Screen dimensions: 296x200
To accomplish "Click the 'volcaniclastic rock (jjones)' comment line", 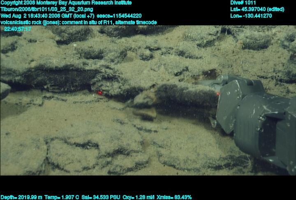I will pyautogui.click(x=79, y=22).
